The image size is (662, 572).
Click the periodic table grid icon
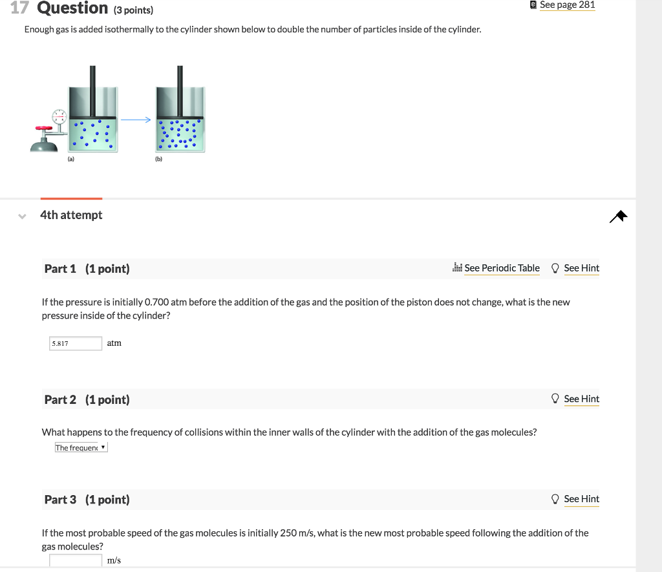click(456, 268)
